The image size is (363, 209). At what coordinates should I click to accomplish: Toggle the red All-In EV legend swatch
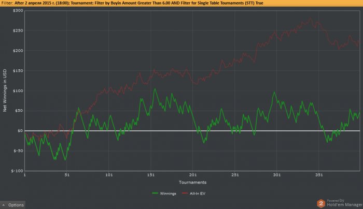pyautogui.click(x=185, y=193)
